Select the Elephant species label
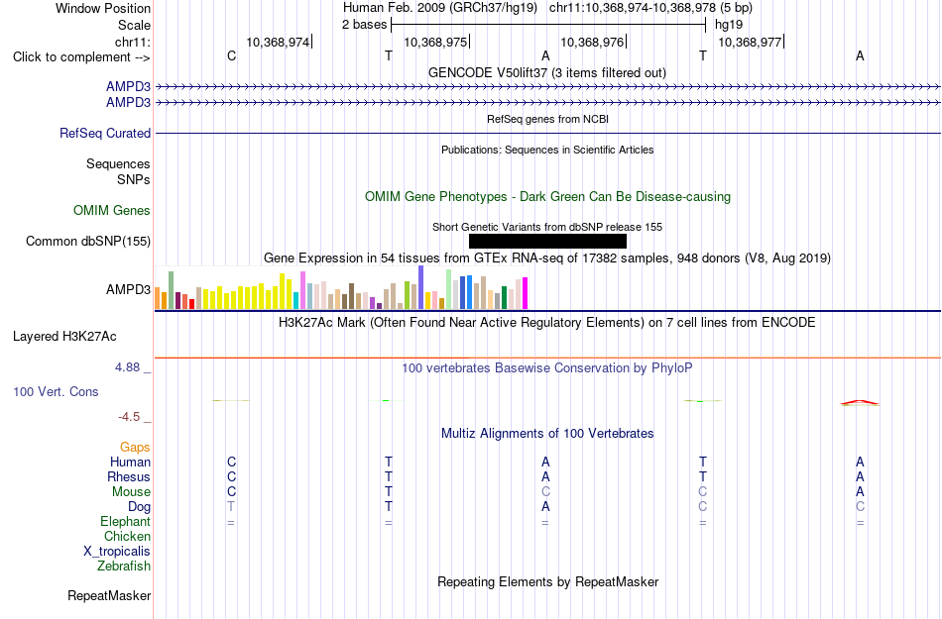942x619 pixels. click(x=126, y=521)
